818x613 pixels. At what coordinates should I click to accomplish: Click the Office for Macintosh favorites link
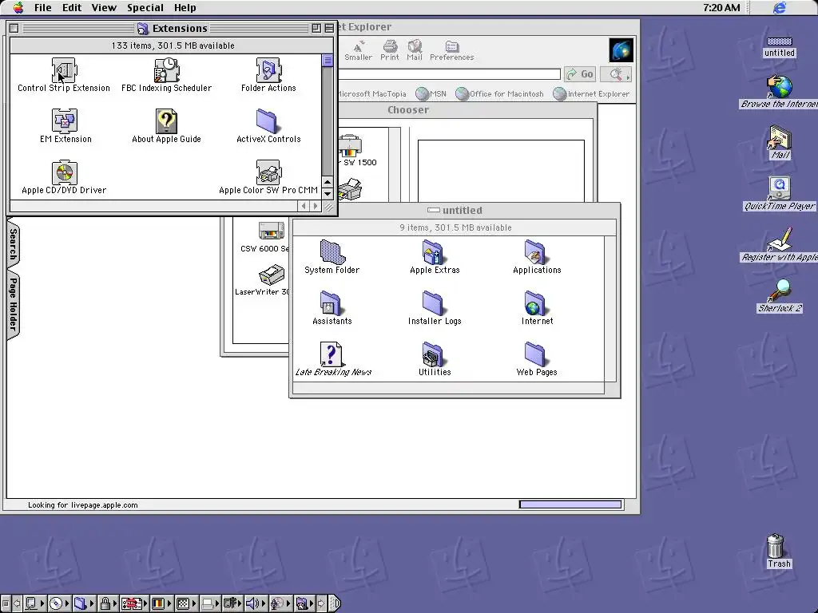pos(500,94)
